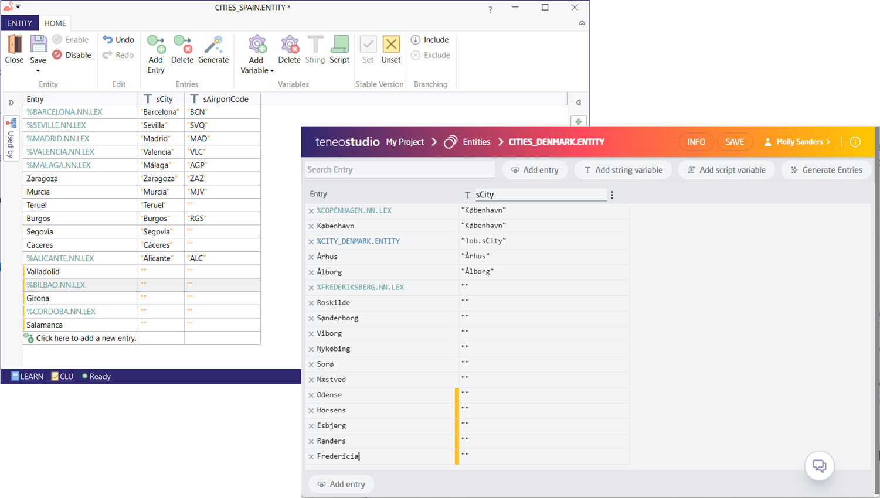Open the chat bubble help icon
This screenshot has height=498, width=880.
[x=819, y=466]
